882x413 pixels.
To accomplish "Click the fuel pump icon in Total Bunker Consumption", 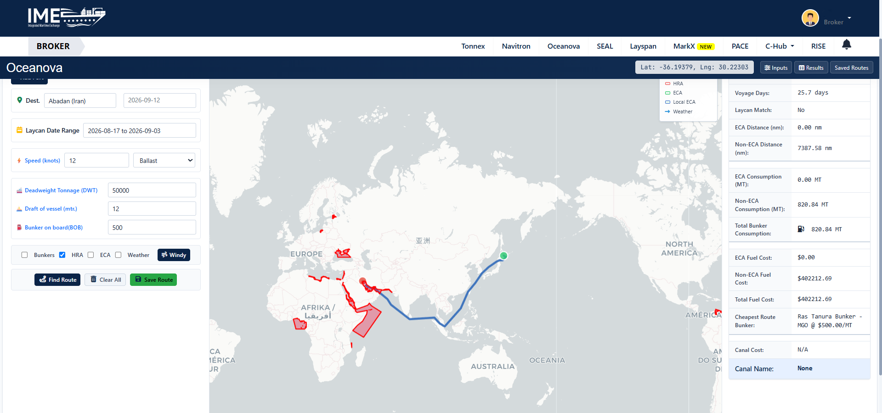I will [801, 229].
